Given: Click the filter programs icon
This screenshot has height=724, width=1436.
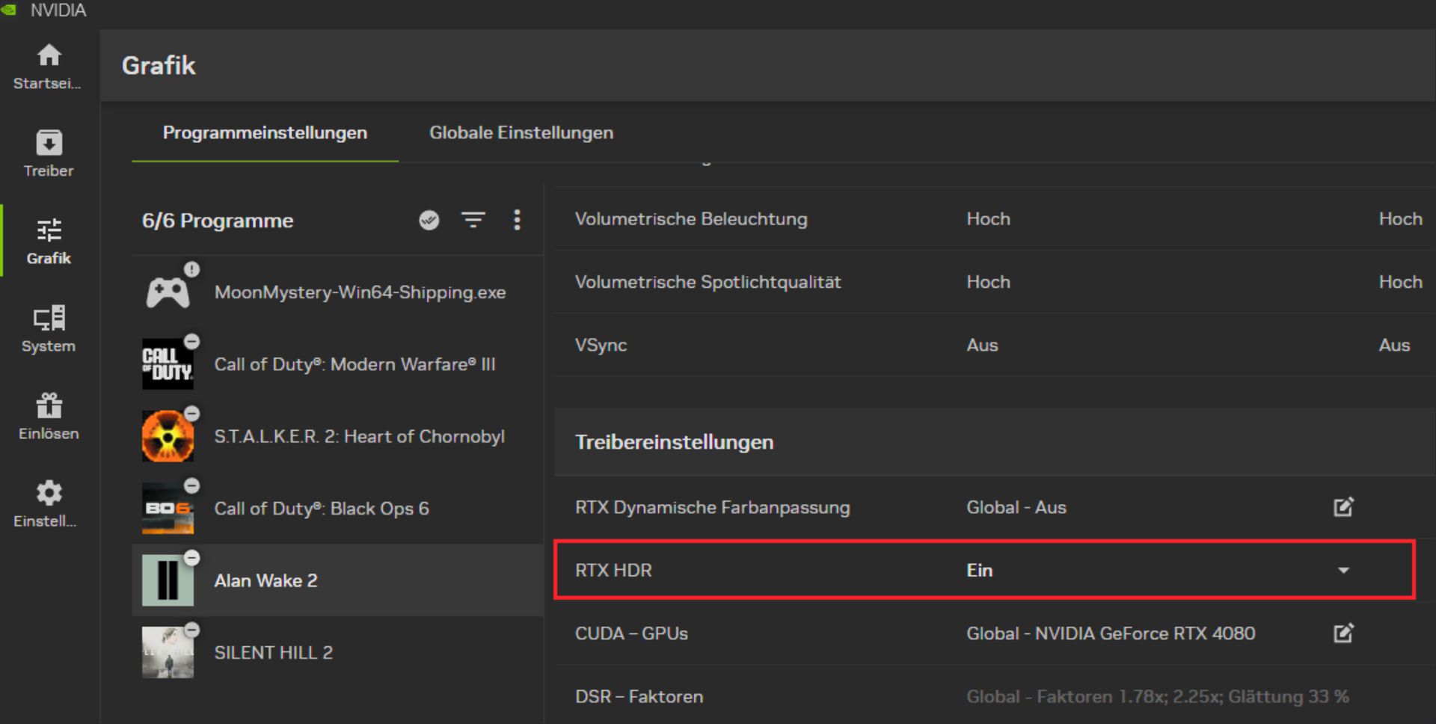Looking at the screenshot, I should tap(473, 220).
